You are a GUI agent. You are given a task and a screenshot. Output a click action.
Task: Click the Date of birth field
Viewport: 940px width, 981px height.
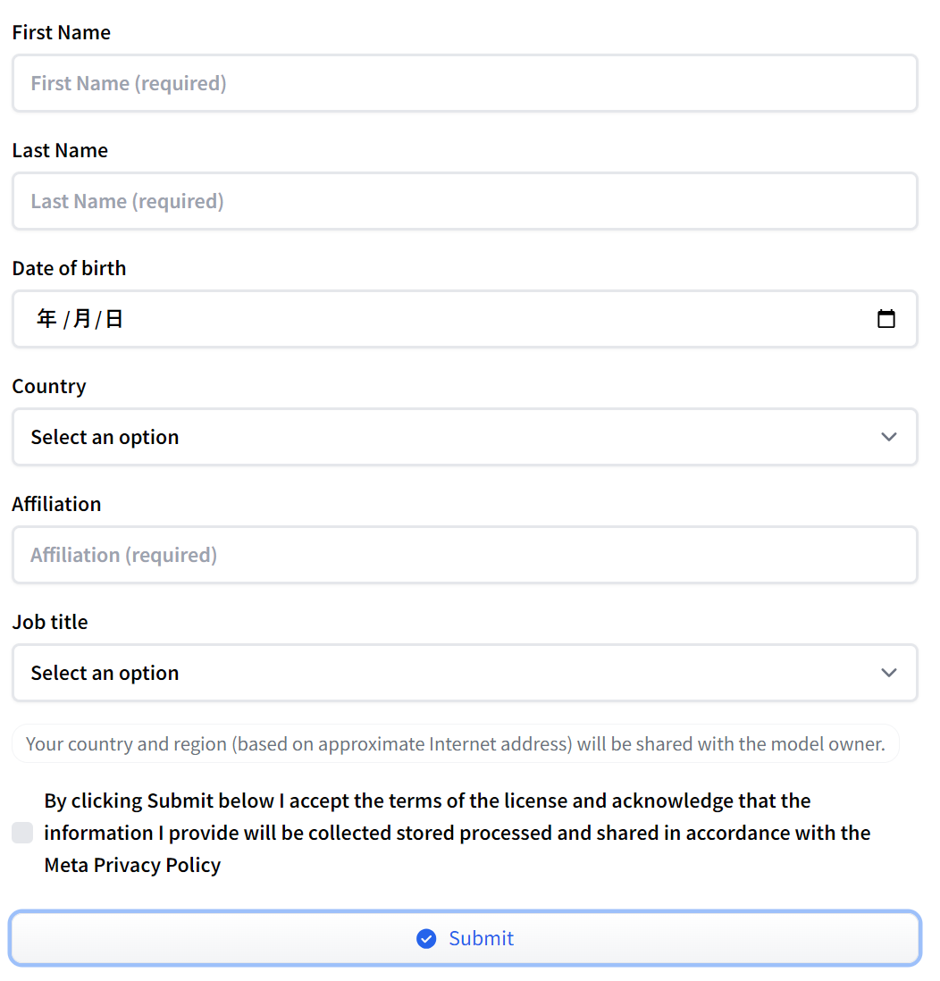tap(465, 318)
